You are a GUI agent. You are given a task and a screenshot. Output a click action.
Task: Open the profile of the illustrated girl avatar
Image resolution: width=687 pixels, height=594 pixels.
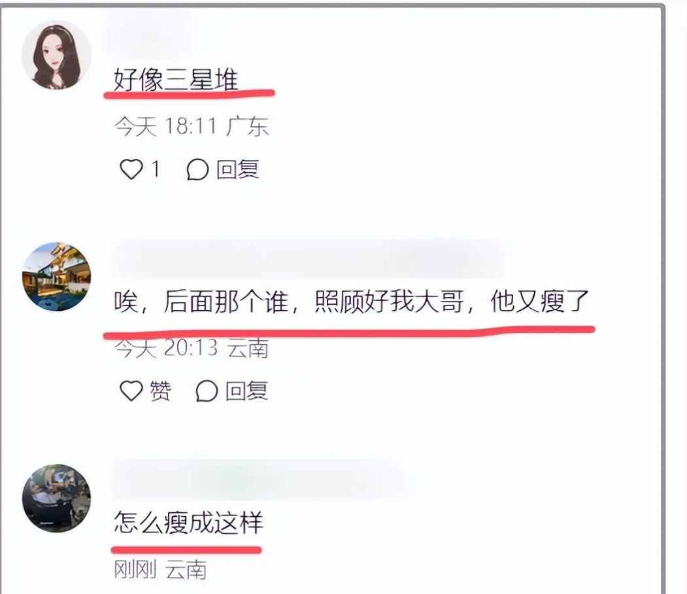pyautogui.click(x=56, y=55)
